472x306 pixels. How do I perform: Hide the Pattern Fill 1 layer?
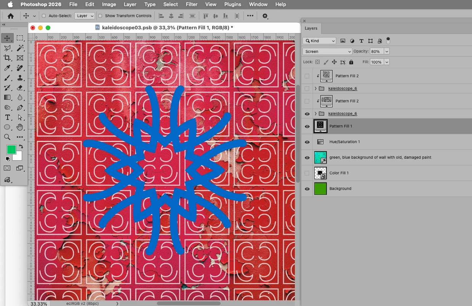(x=307, y=126)
